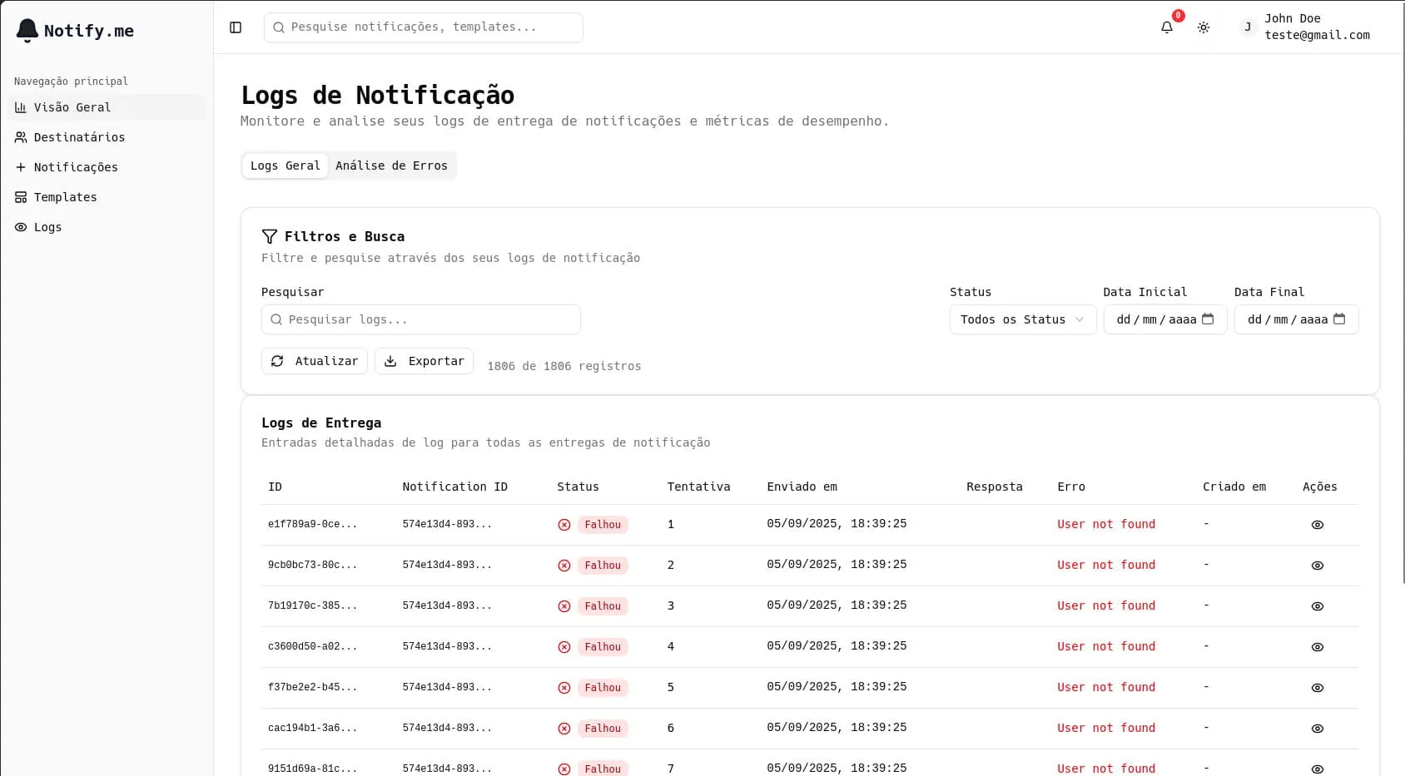Click User not found error, attempt 4
This screenshot has width=1405, height=776.
click(1106, 646)
